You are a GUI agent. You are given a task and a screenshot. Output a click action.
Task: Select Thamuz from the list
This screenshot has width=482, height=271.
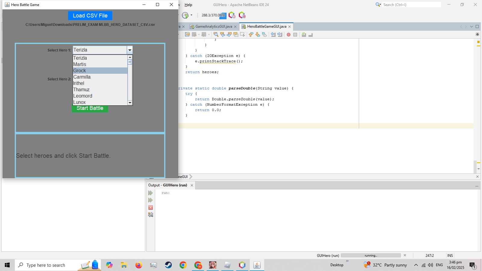click(x=100, y=89)
